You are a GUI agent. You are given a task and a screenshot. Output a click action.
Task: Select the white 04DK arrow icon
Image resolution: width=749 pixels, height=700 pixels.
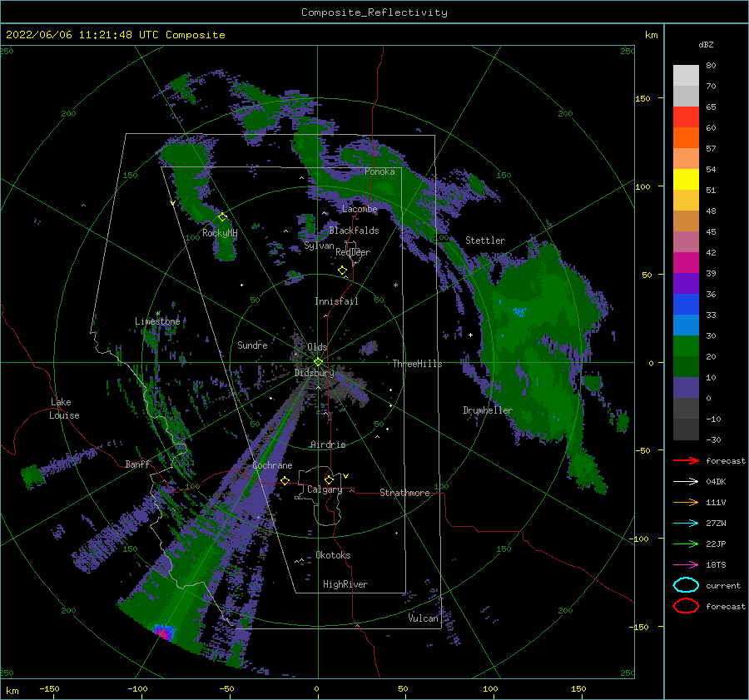coord(686,482)
